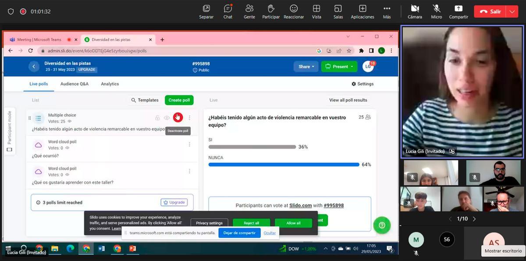Open Salas breakout rooms
Screen dimensions: 526x261
[x=338, y=11]
